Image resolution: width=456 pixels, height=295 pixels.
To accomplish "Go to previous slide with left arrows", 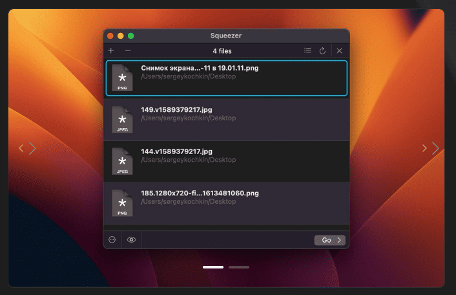I will (x=27, y=148).
